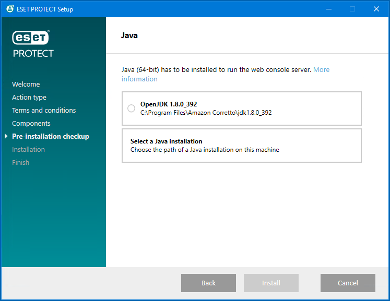Screen dimensions: 390x301
Task: Click the disabled Installation step
Action: pos(29,150)
